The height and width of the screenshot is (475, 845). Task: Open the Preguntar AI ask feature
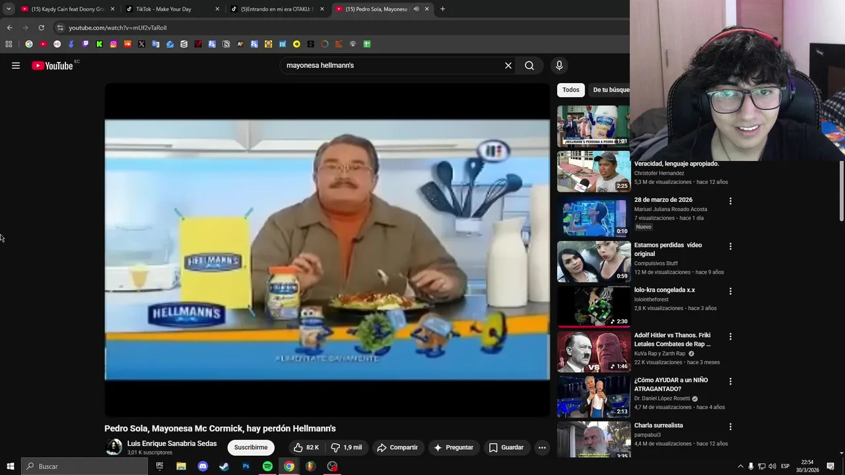point(453,447)
